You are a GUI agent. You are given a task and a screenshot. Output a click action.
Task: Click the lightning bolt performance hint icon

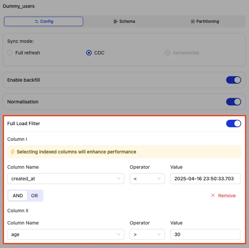pos(13,152)
